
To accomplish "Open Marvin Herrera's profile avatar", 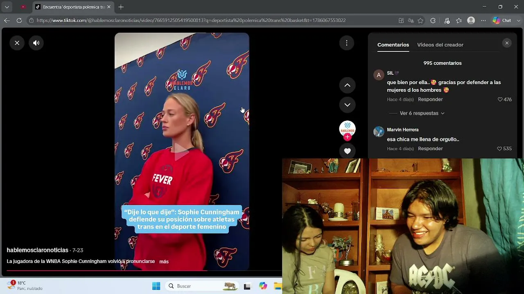I will point(379,131).
